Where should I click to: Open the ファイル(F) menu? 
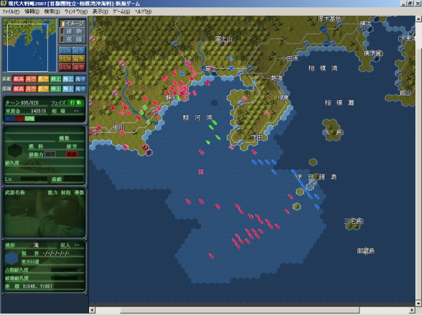[x=11, y=12]
